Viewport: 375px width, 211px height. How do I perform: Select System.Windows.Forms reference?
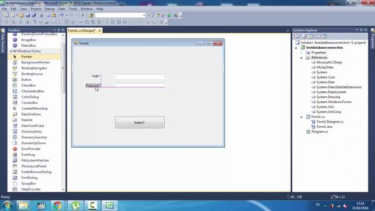tap(334, 102)
